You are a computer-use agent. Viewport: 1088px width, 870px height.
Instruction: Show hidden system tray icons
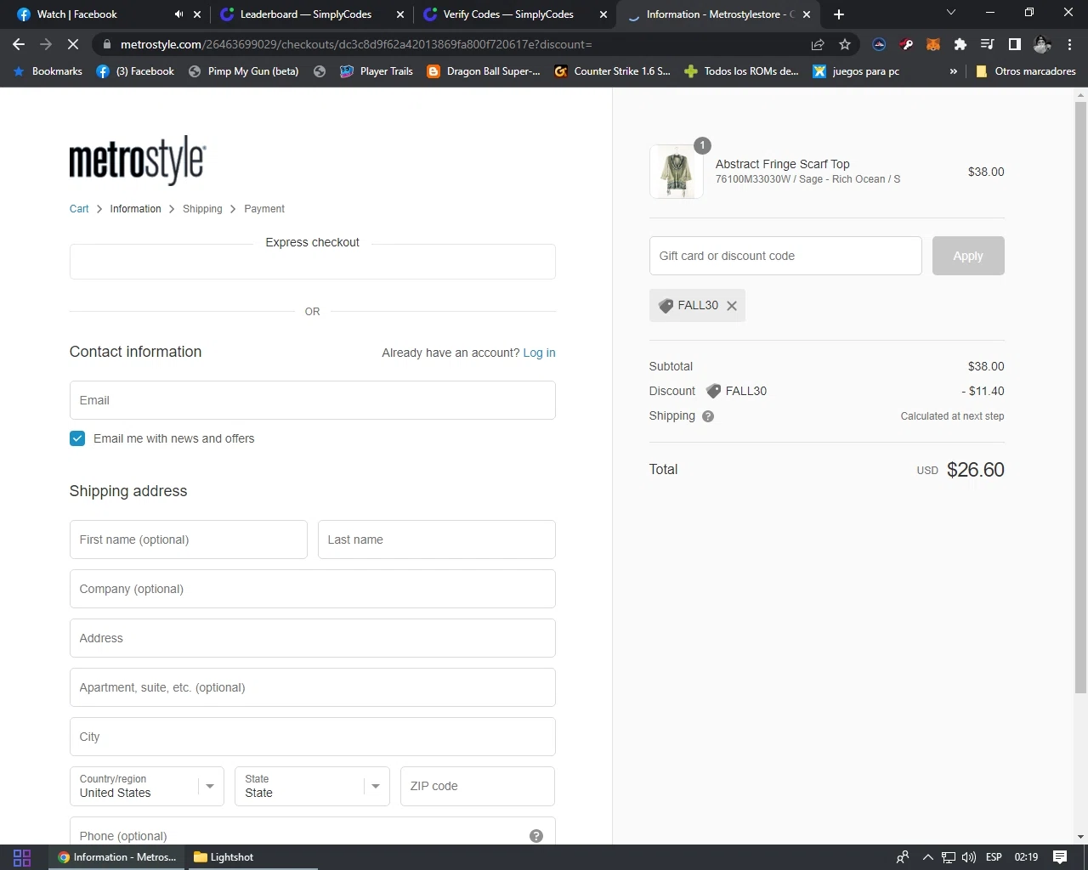927,857
